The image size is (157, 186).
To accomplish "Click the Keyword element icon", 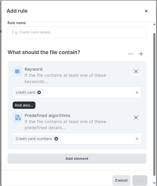I will (18, 71).
